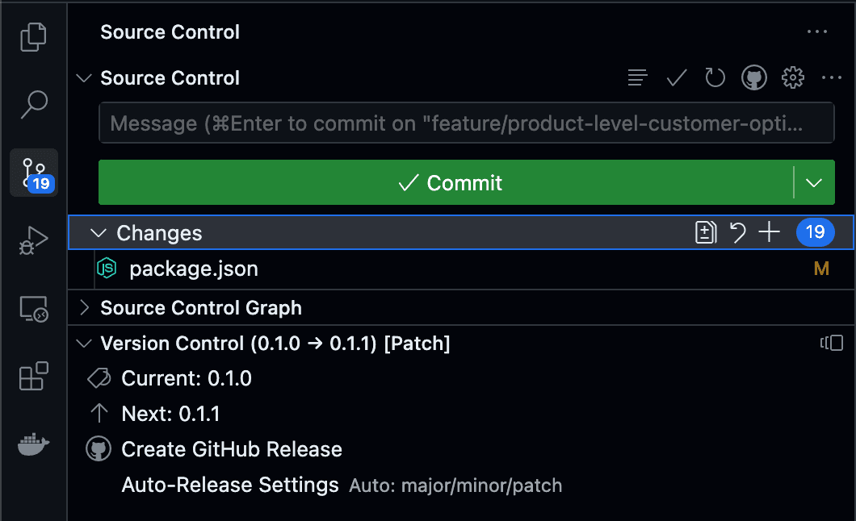Viewport: 856px width, 521px height.
Task: Open Remote Explorer view
Action: click(34, 309)
